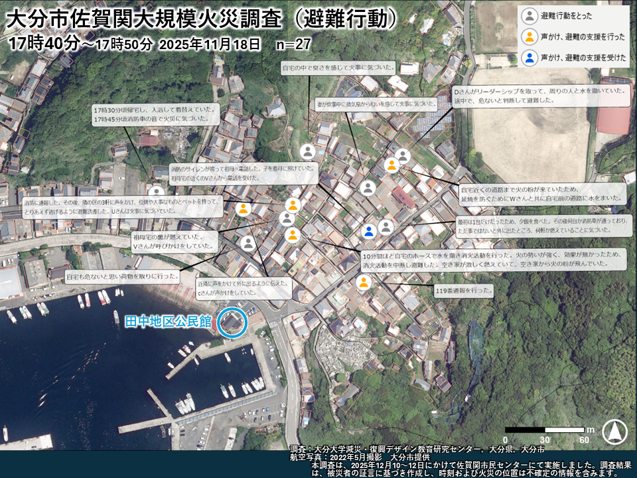Click the blue person icon in the legend

pos(530,58)
